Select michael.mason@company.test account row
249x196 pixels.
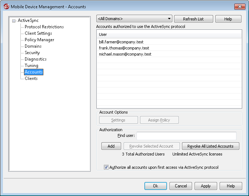pos(125,54)
